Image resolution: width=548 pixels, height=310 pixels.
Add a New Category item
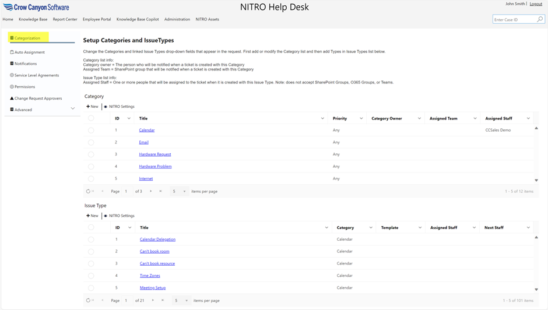tap(92, 107)
